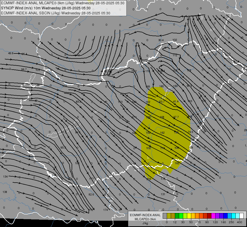This screenshot has width=247, height=227.
Task: Select the gray swatch in the legend
Action: 165,216
